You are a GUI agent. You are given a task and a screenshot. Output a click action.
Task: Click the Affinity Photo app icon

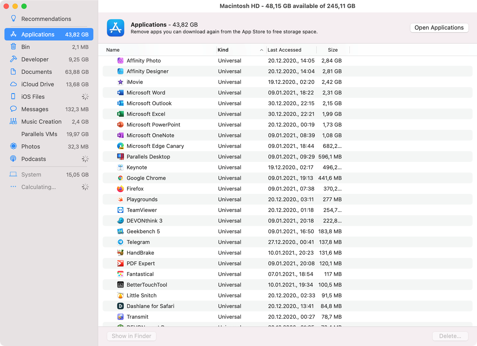(120, 61)
